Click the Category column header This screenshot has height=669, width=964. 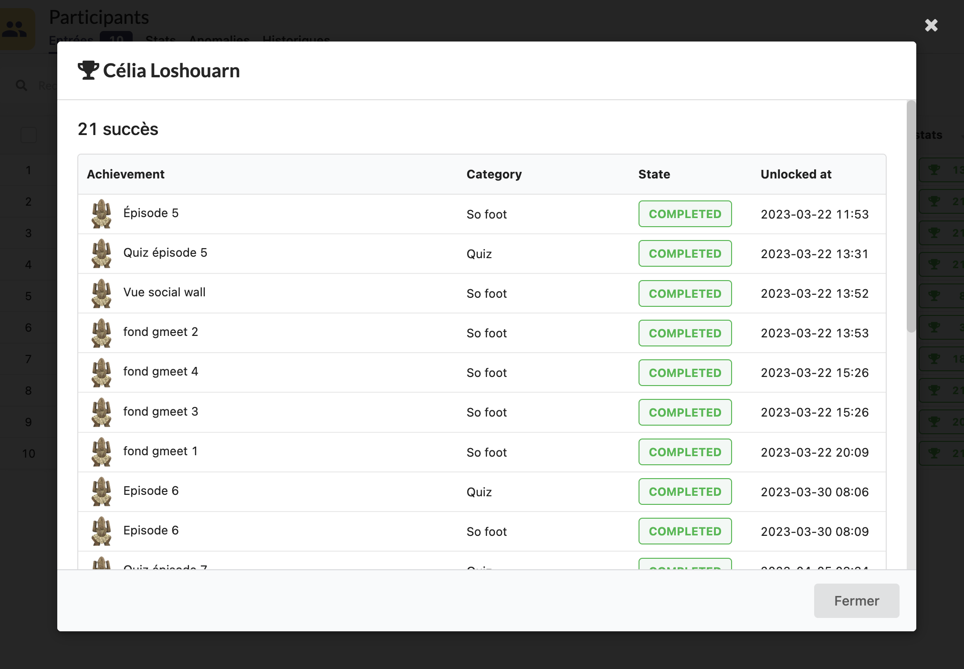click(494, 174)
